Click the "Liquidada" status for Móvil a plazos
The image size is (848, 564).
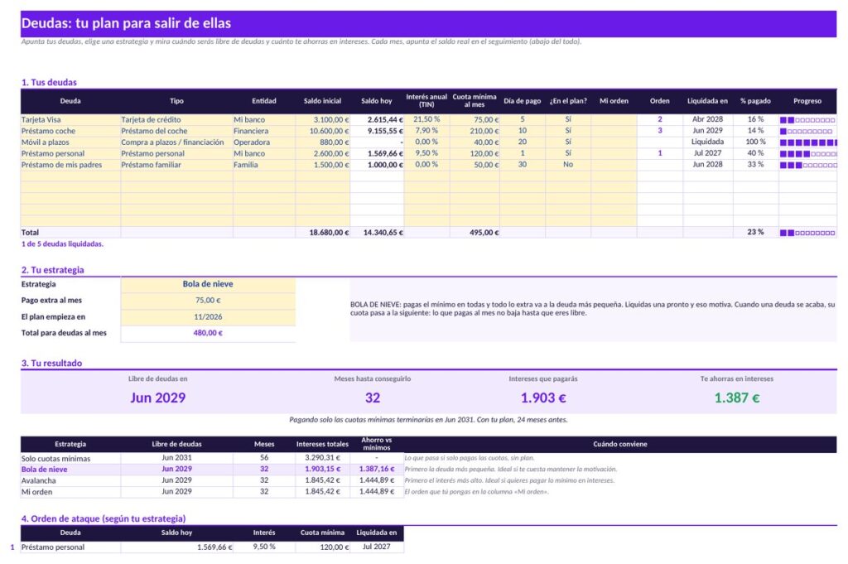tap(707, 142)
